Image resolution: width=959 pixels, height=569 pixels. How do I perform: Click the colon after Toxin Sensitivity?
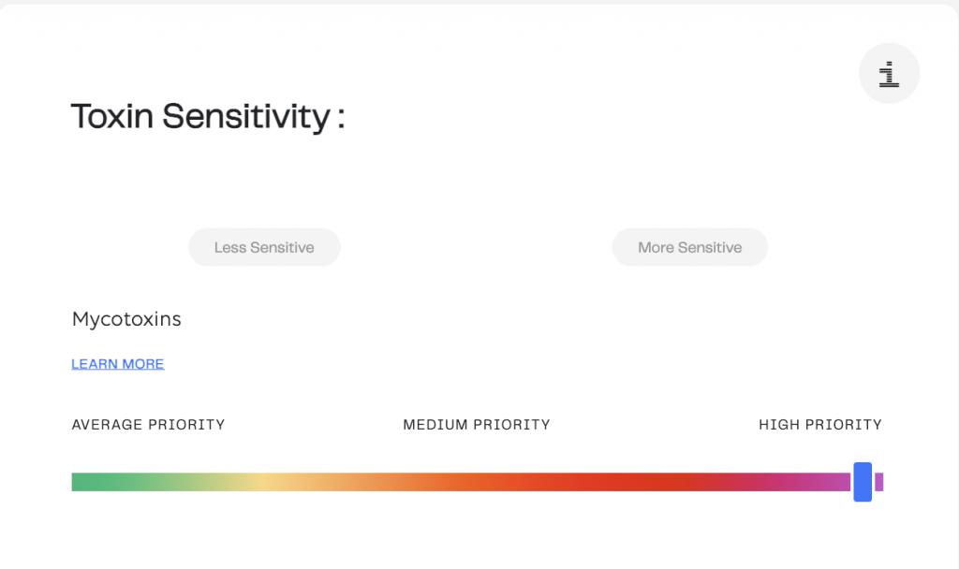[x=341, y=117]
